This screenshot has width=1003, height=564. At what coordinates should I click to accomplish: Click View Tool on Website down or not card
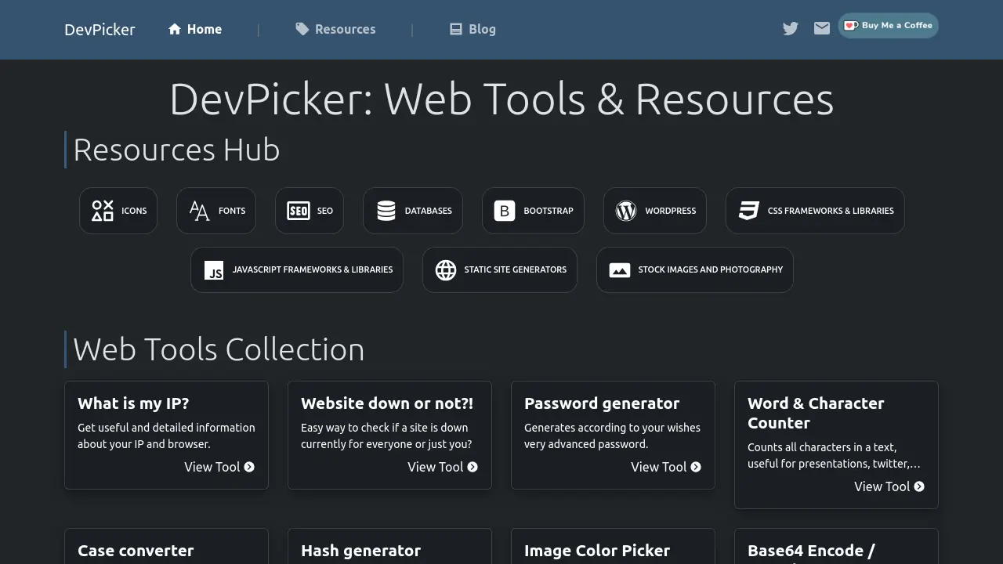[x=443, y=467]
